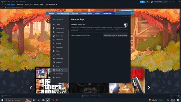This screenshot has height=102, width=181.
Task: Open Друзья и чат at bottom right
Action: click(x=175, y=96)
